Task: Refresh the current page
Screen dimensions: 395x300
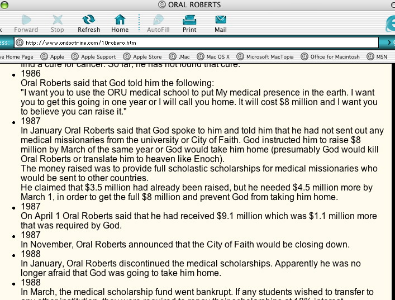Action: pos(89,20)
